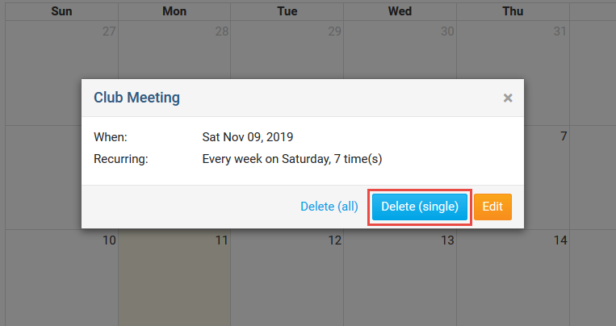Select the Thu column header
The image size is (616, 326).
coord(513,11)
